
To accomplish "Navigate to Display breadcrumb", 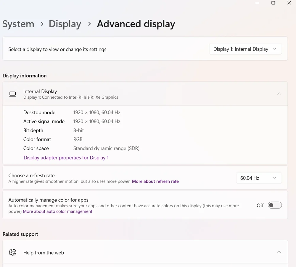I will coord(65,24).
